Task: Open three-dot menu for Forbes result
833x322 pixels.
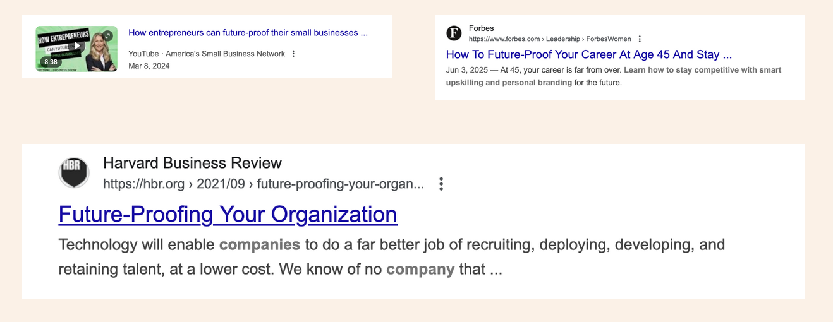Action: 640,39
